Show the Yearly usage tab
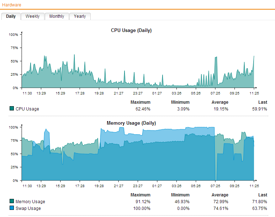Image resolution: width=275 pixels, height=217 pixels. pyautogui.click(x=80, y=16)
